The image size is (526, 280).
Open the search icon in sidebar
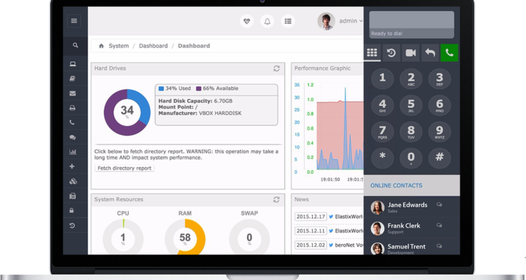pyautogui.click(x=75, y=46)
